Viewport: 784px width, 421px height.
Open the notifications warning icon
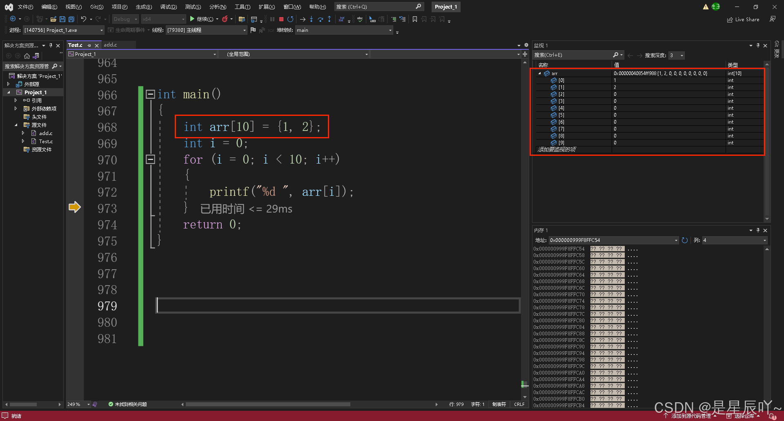click(706, 7)
